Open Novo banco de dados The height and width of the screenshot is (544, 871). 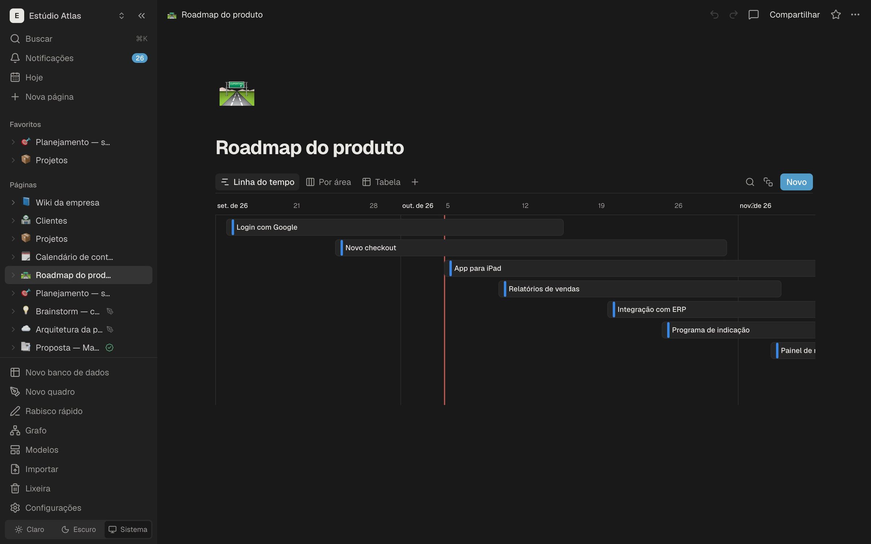coord(78,372)
